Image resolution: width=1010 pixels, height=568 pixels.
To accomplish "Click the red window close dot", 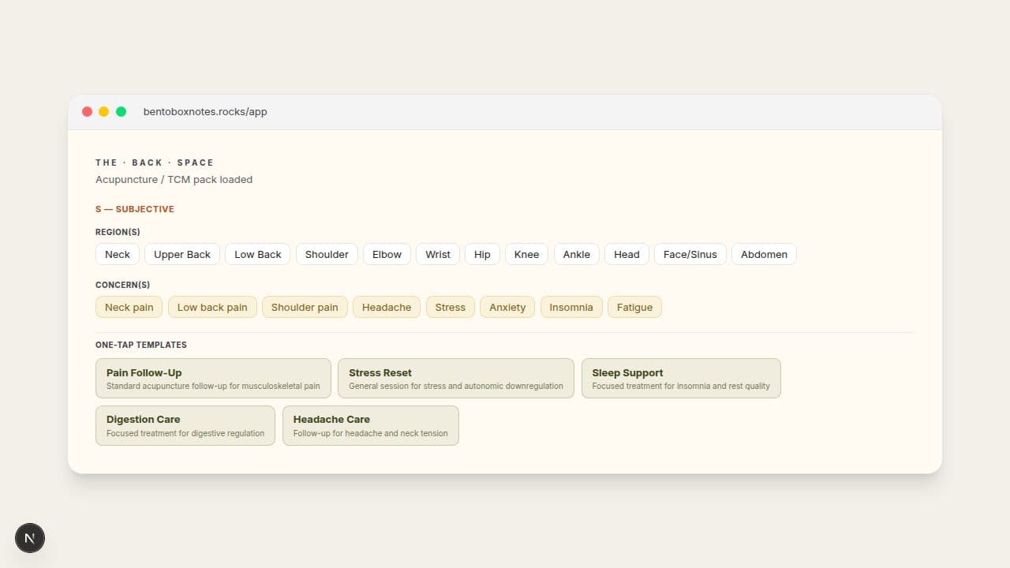I will (87, 112).
